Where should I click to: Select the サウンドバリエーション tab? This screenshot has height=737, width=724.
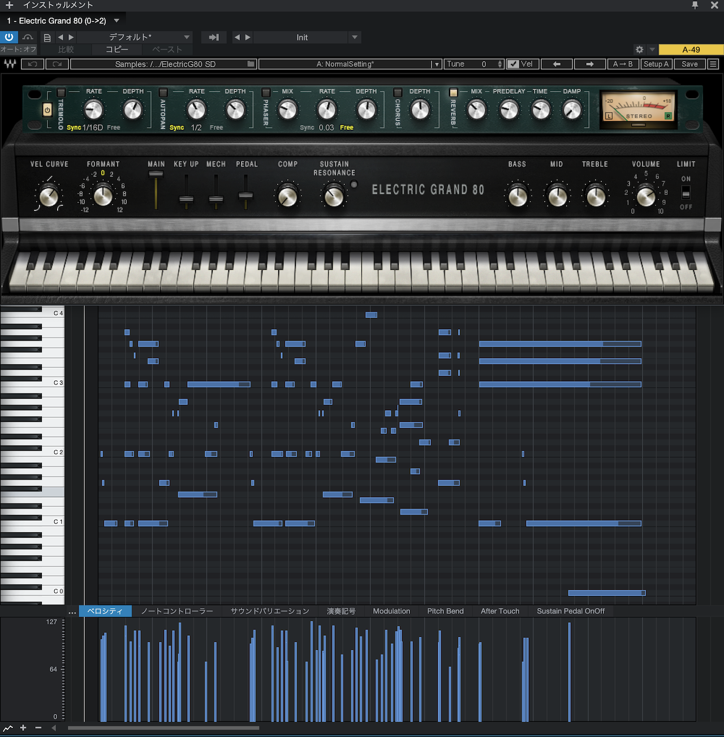point(270,611)
